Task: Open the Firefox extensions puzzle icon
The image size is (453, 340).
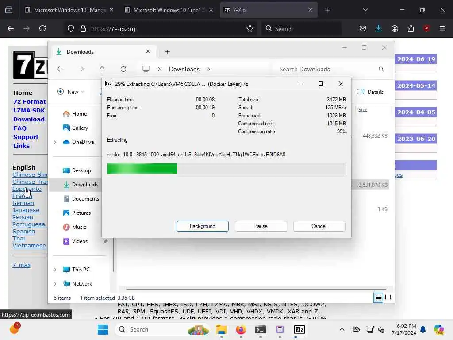Action: [x=411, y=29]
